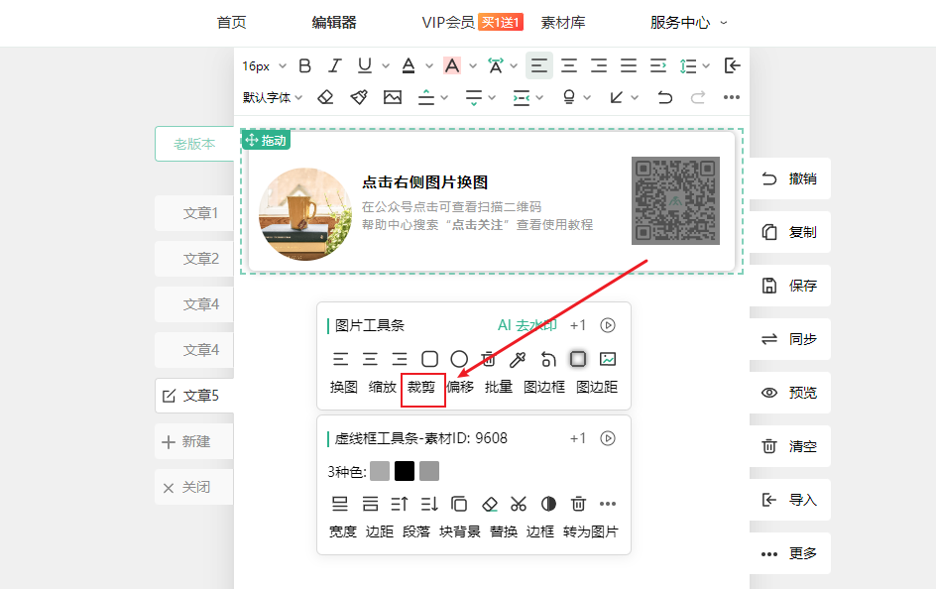Expand the font color dropdown arrow

429,65
